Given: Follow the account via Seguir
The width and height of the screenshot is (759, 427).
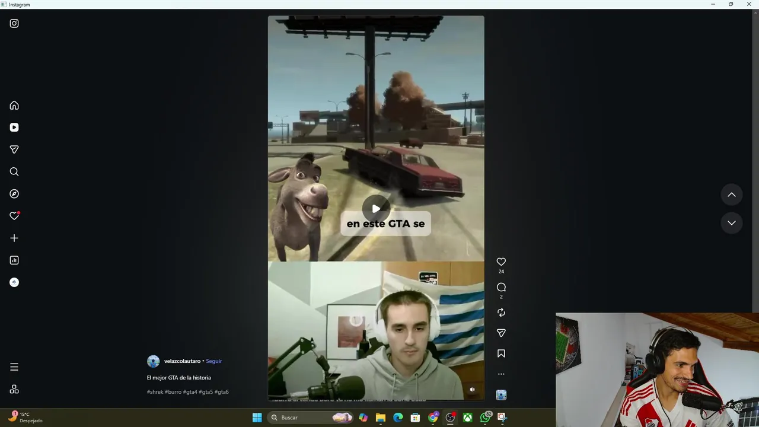Looking at the screenshot, I should (213, 361).
